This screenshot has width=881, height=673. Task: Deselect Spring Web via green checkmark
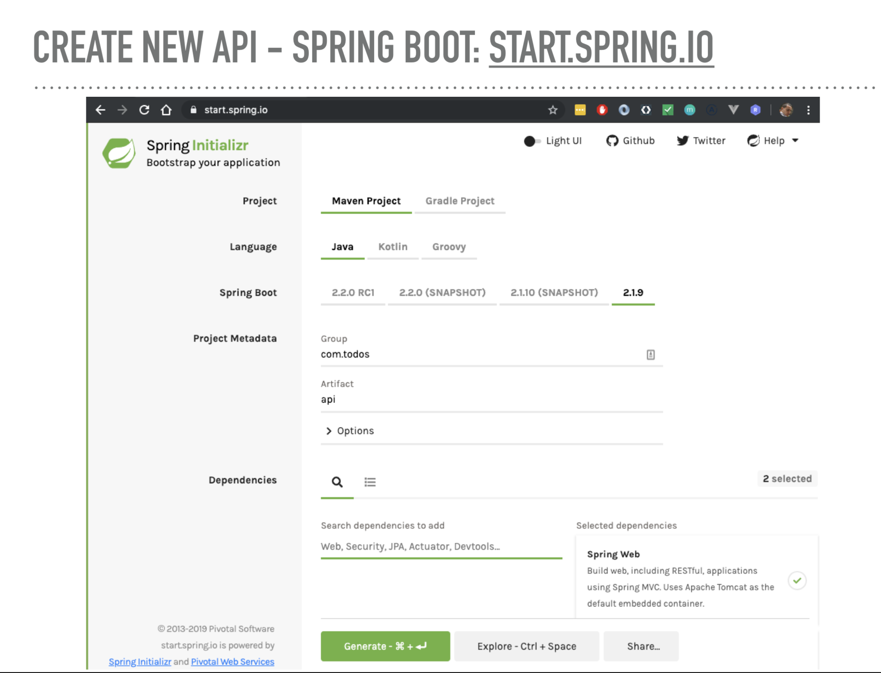(797, 580)
